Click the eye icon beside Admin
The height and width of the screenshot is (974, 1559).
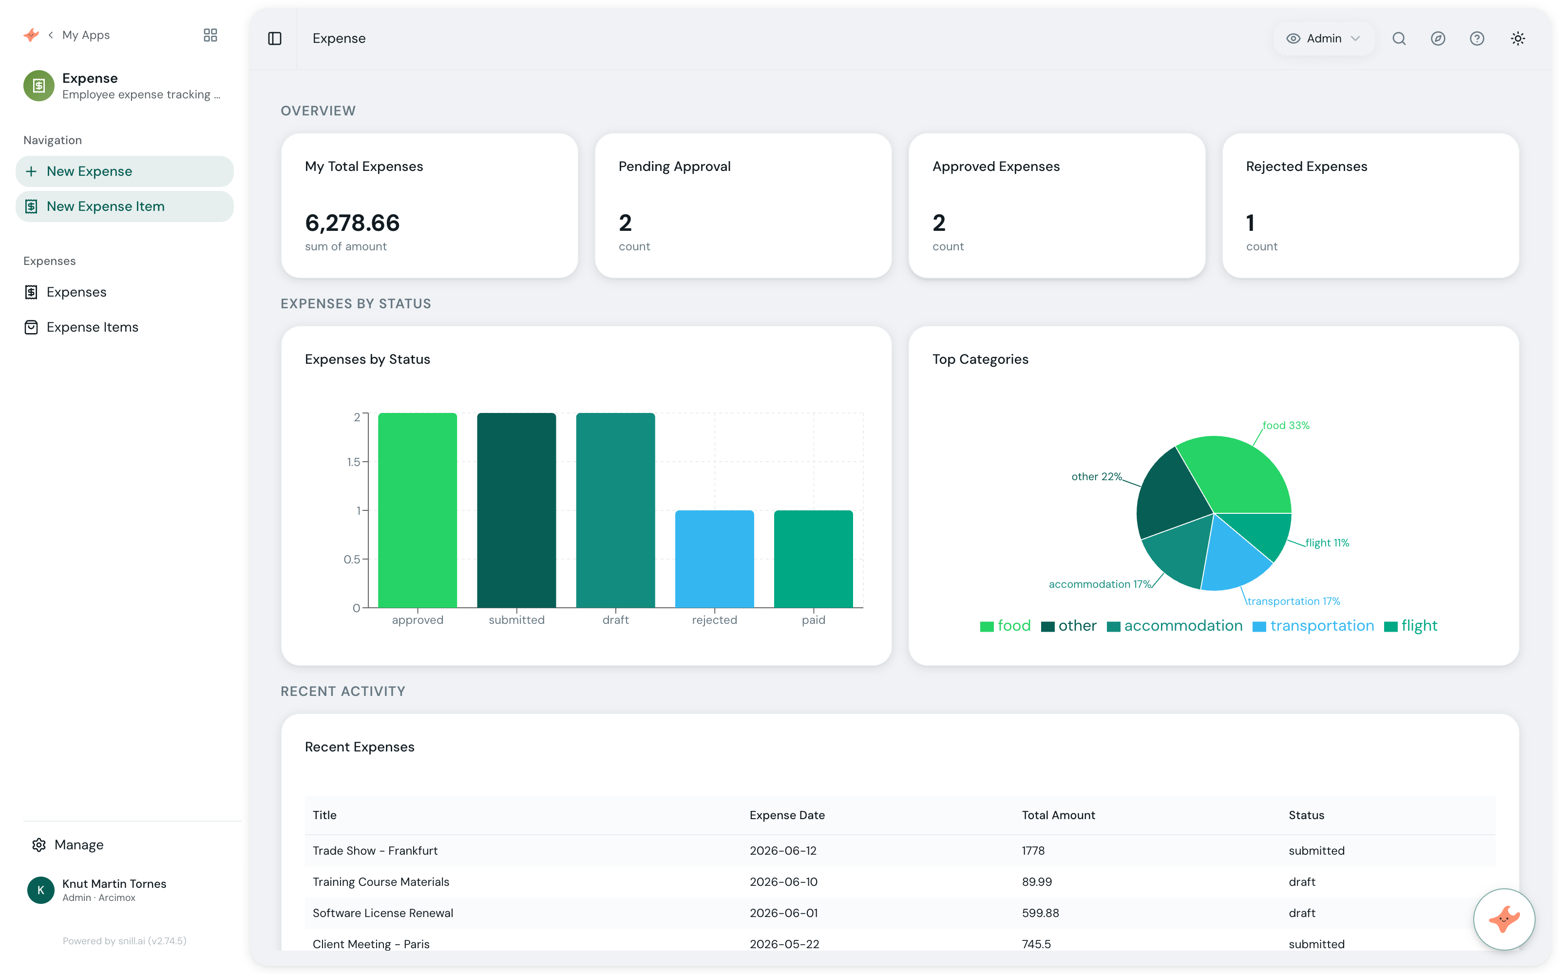[x=1293, y=38]
